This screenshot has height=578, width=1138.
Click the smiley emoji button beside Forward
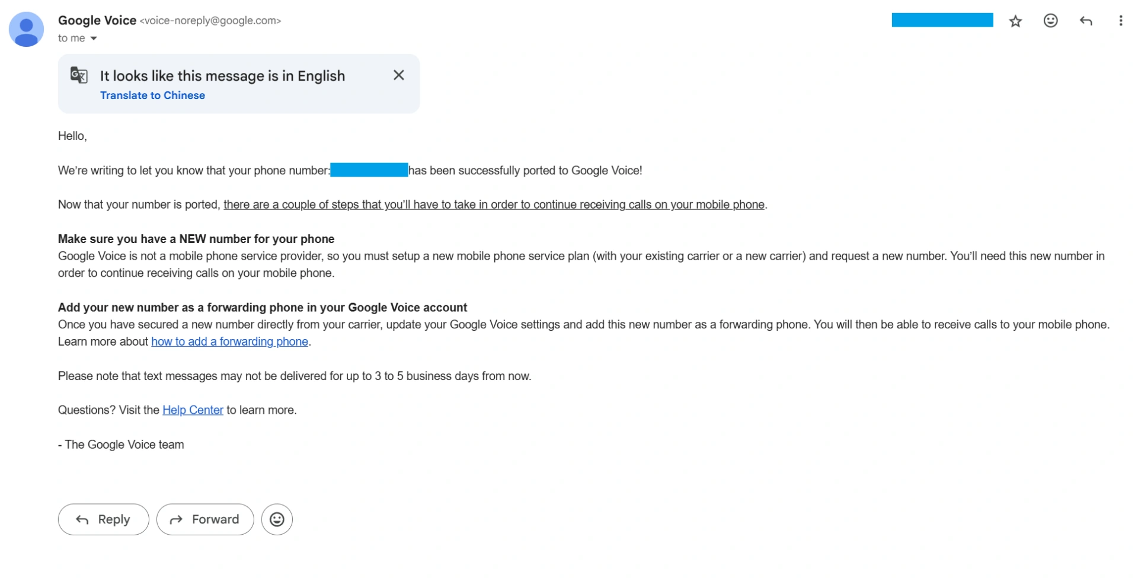(x=277, y=519)
